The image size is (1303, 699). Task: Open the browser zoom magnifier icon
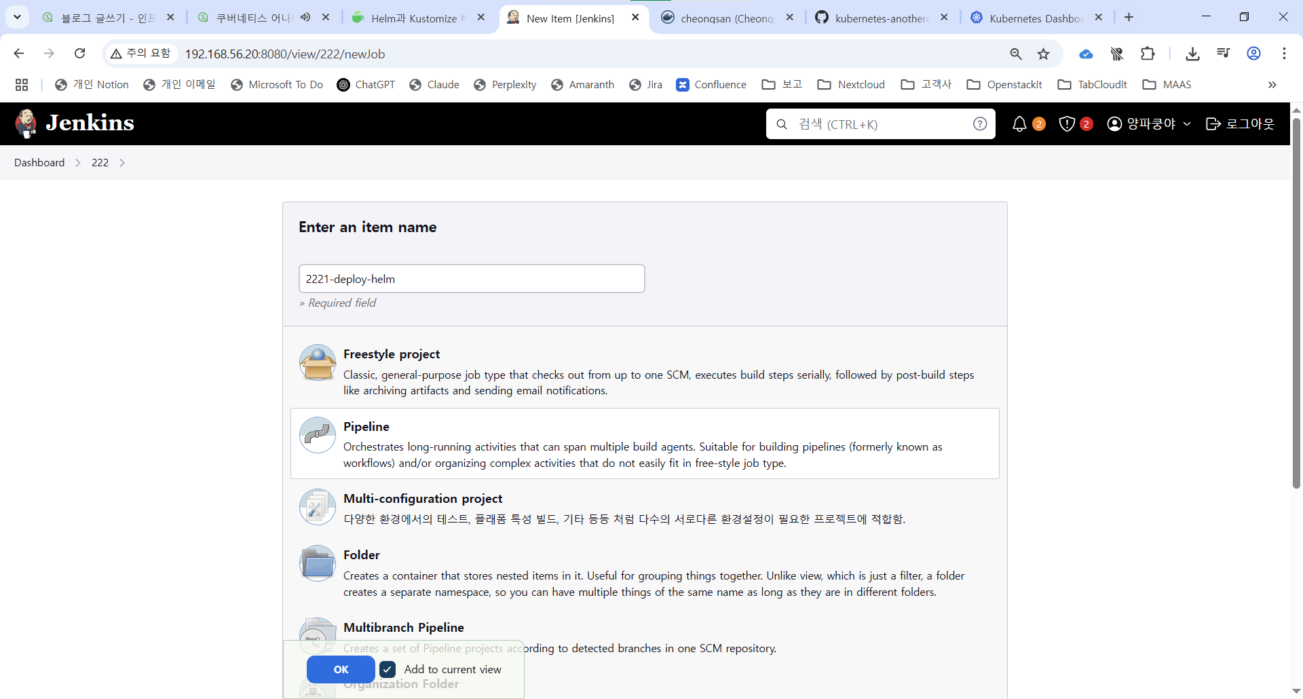(x=1016, y=54)
